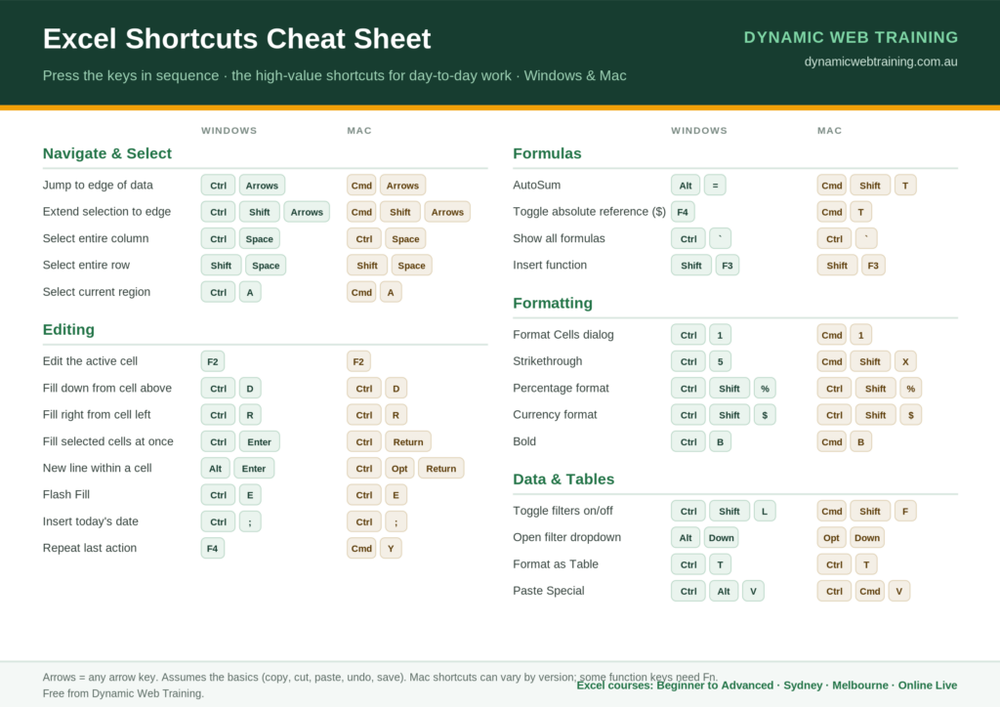The image size is (1000, 707).
Task: Click the Insert today's date label
Action: [x=91, y=521]
